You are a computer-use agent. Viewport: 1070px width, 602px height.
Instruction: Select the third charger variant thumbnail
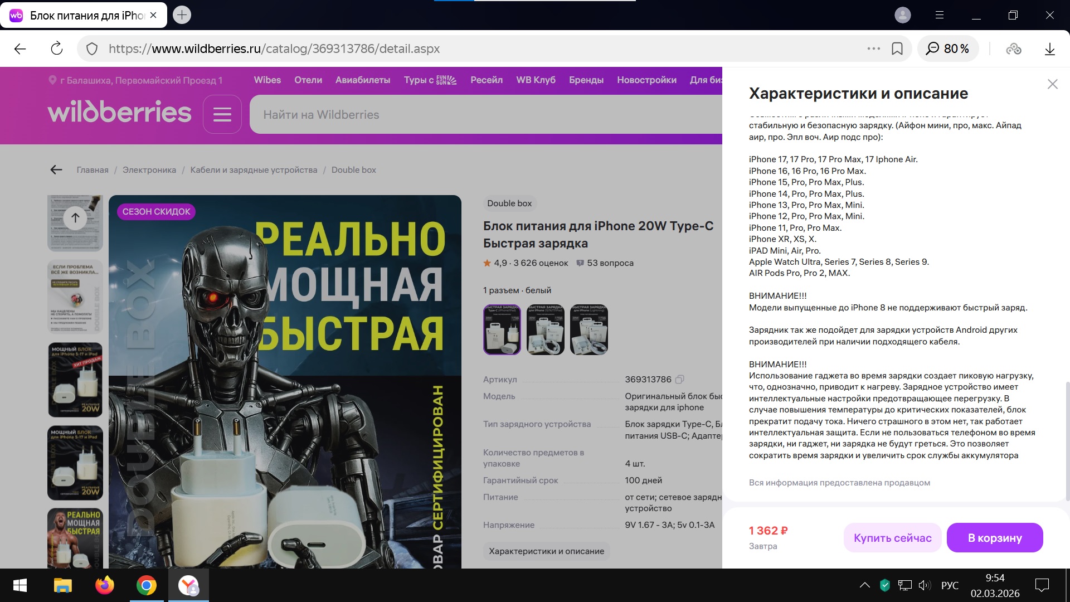coord(588,329)
